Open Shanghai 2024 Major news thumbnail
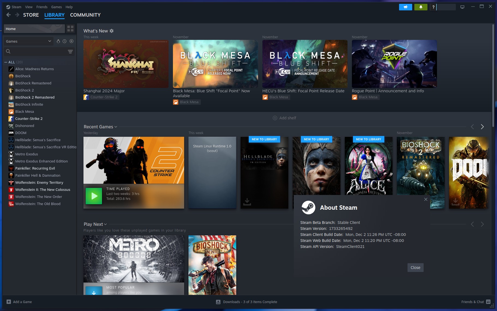The height and width of the screenshot is (311, 497). (x=126, y=64)
